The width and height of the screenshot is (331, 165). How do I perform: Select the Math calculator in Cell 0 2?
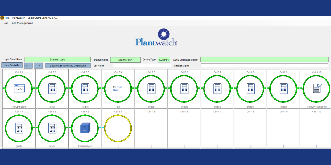(x=52, y=88)
